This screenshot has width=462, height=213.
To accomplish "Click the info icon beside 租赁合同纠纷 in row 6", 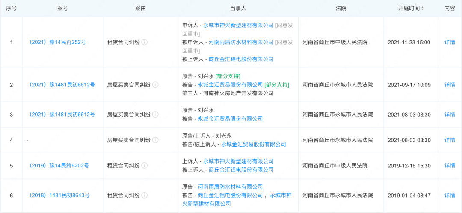I will pos(145,196).
